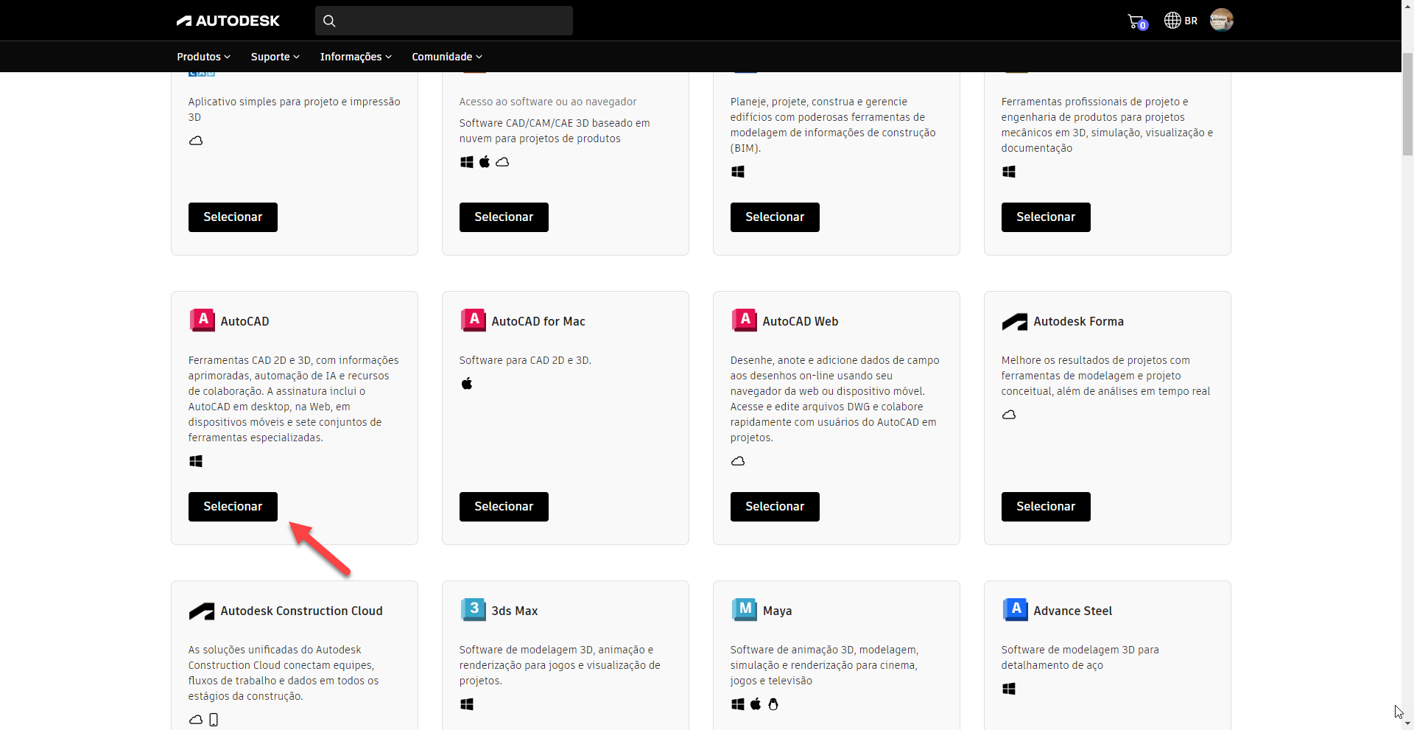Screen dimensions: 1414x730
Task: Expand the Suporte menu
Action: pyautogui.click(x=275, y=57)
